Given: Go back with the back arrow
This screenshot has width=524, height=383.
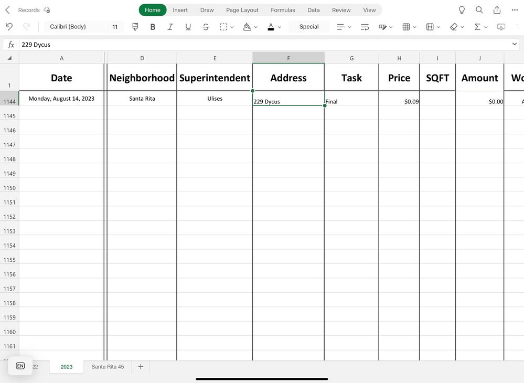Looking at the screenshot, I should click(x=8, y=10).
